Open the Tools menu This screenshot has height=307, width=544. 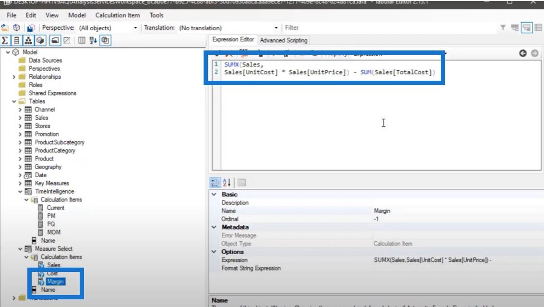(157, 15)
